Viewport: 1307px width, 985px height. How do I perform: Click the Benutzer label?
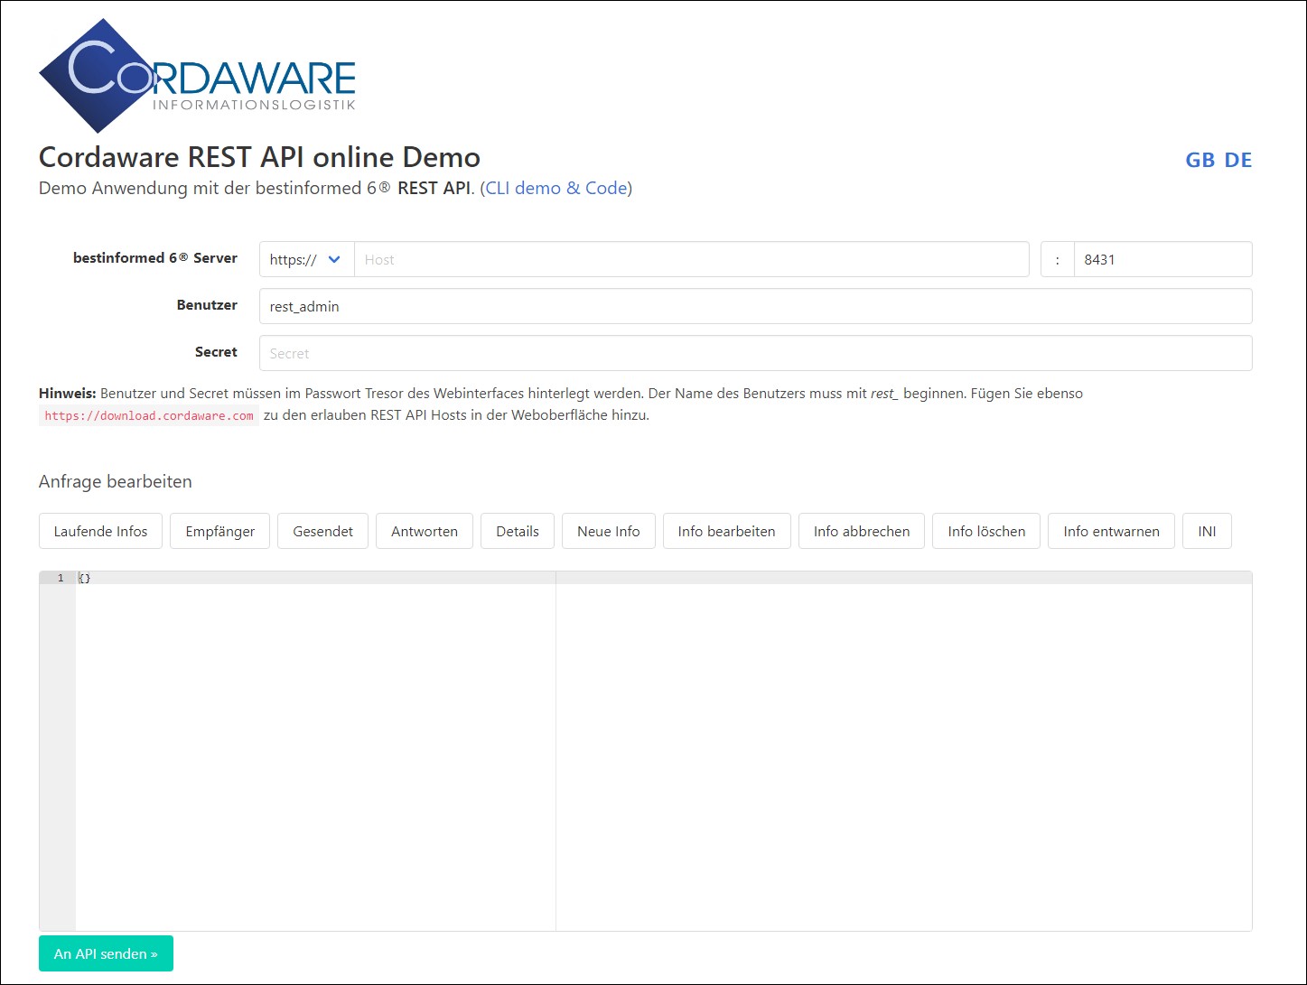[x=207, y=305]
